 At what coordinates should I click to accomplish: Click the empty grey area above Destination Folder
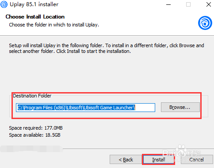click(107, 73)
